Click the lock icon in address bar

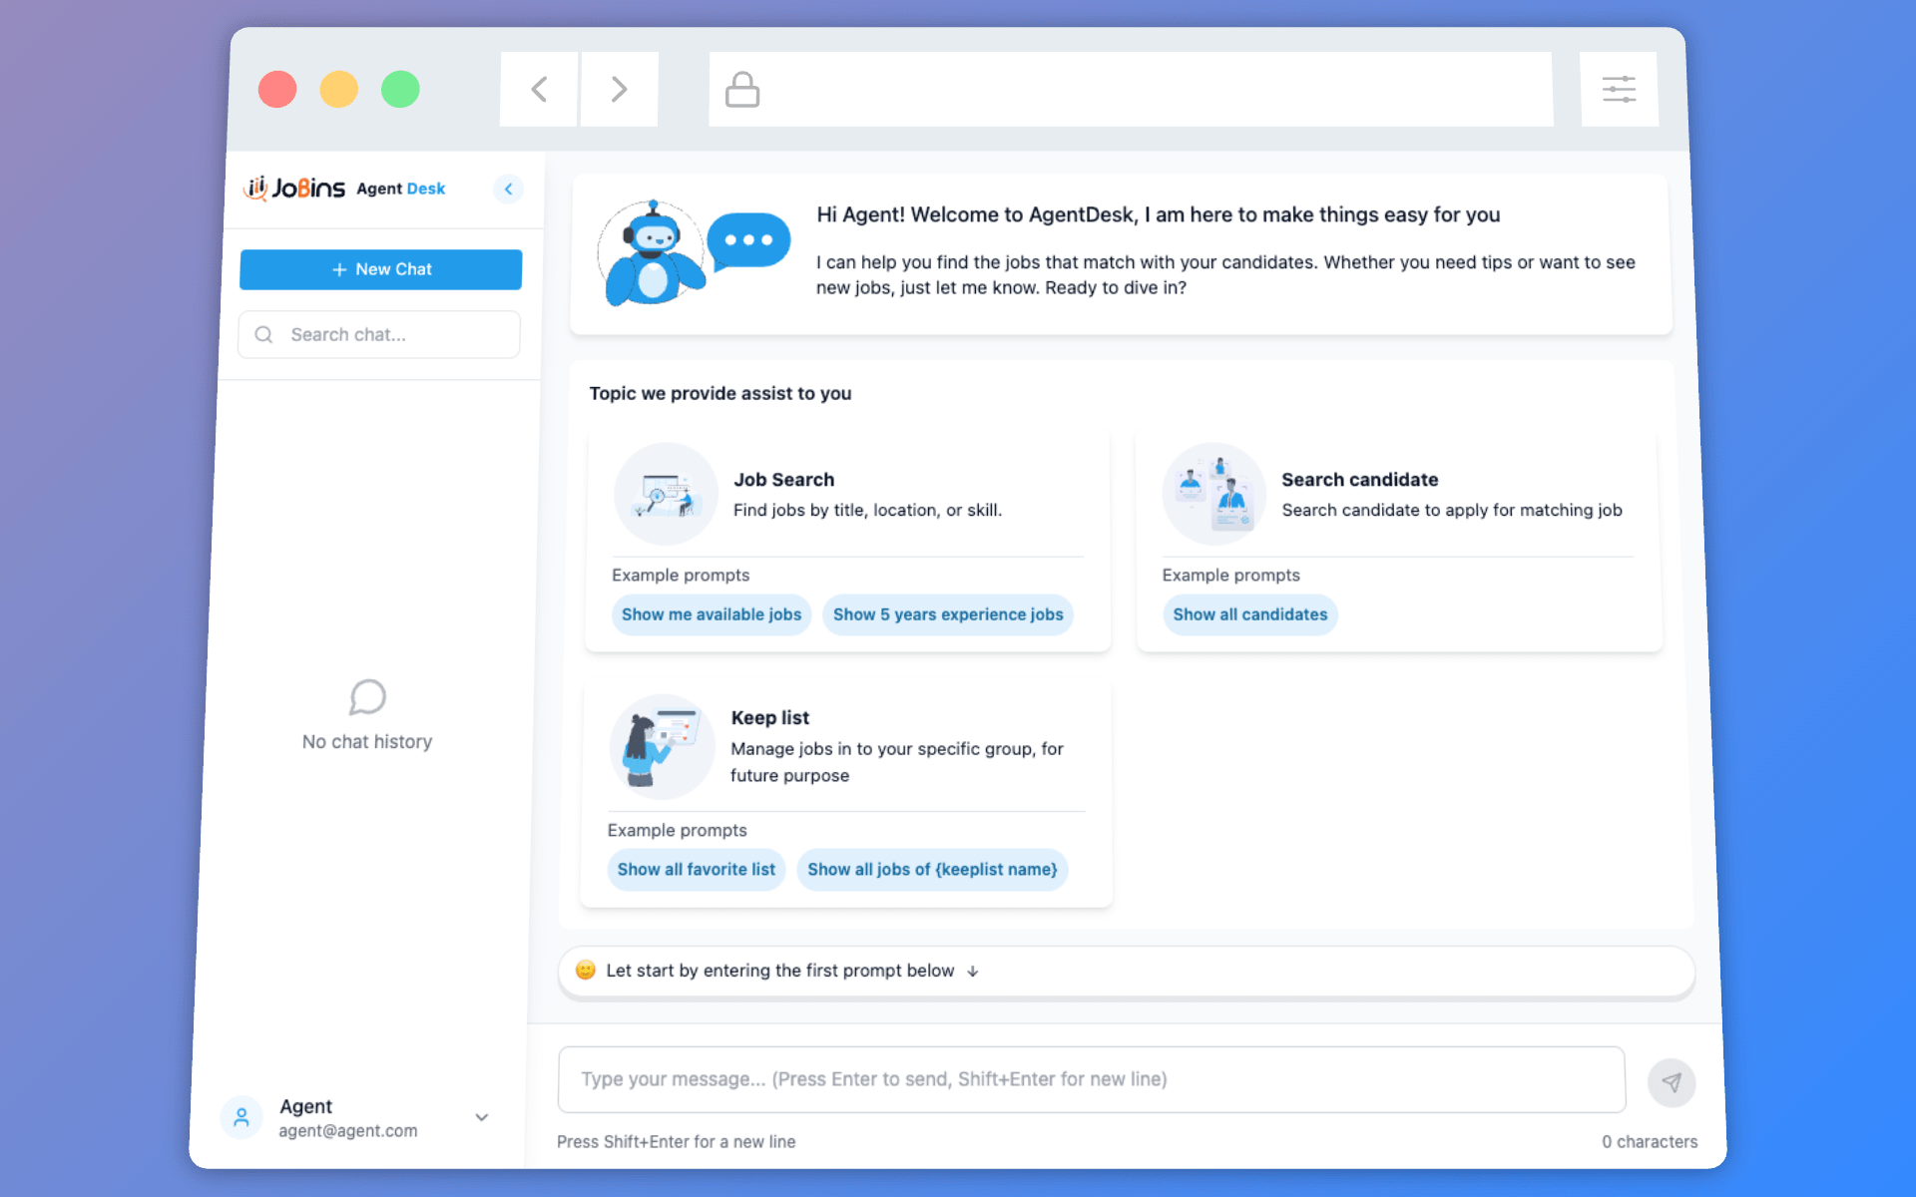pyautogui.click(x=741, y=90)
